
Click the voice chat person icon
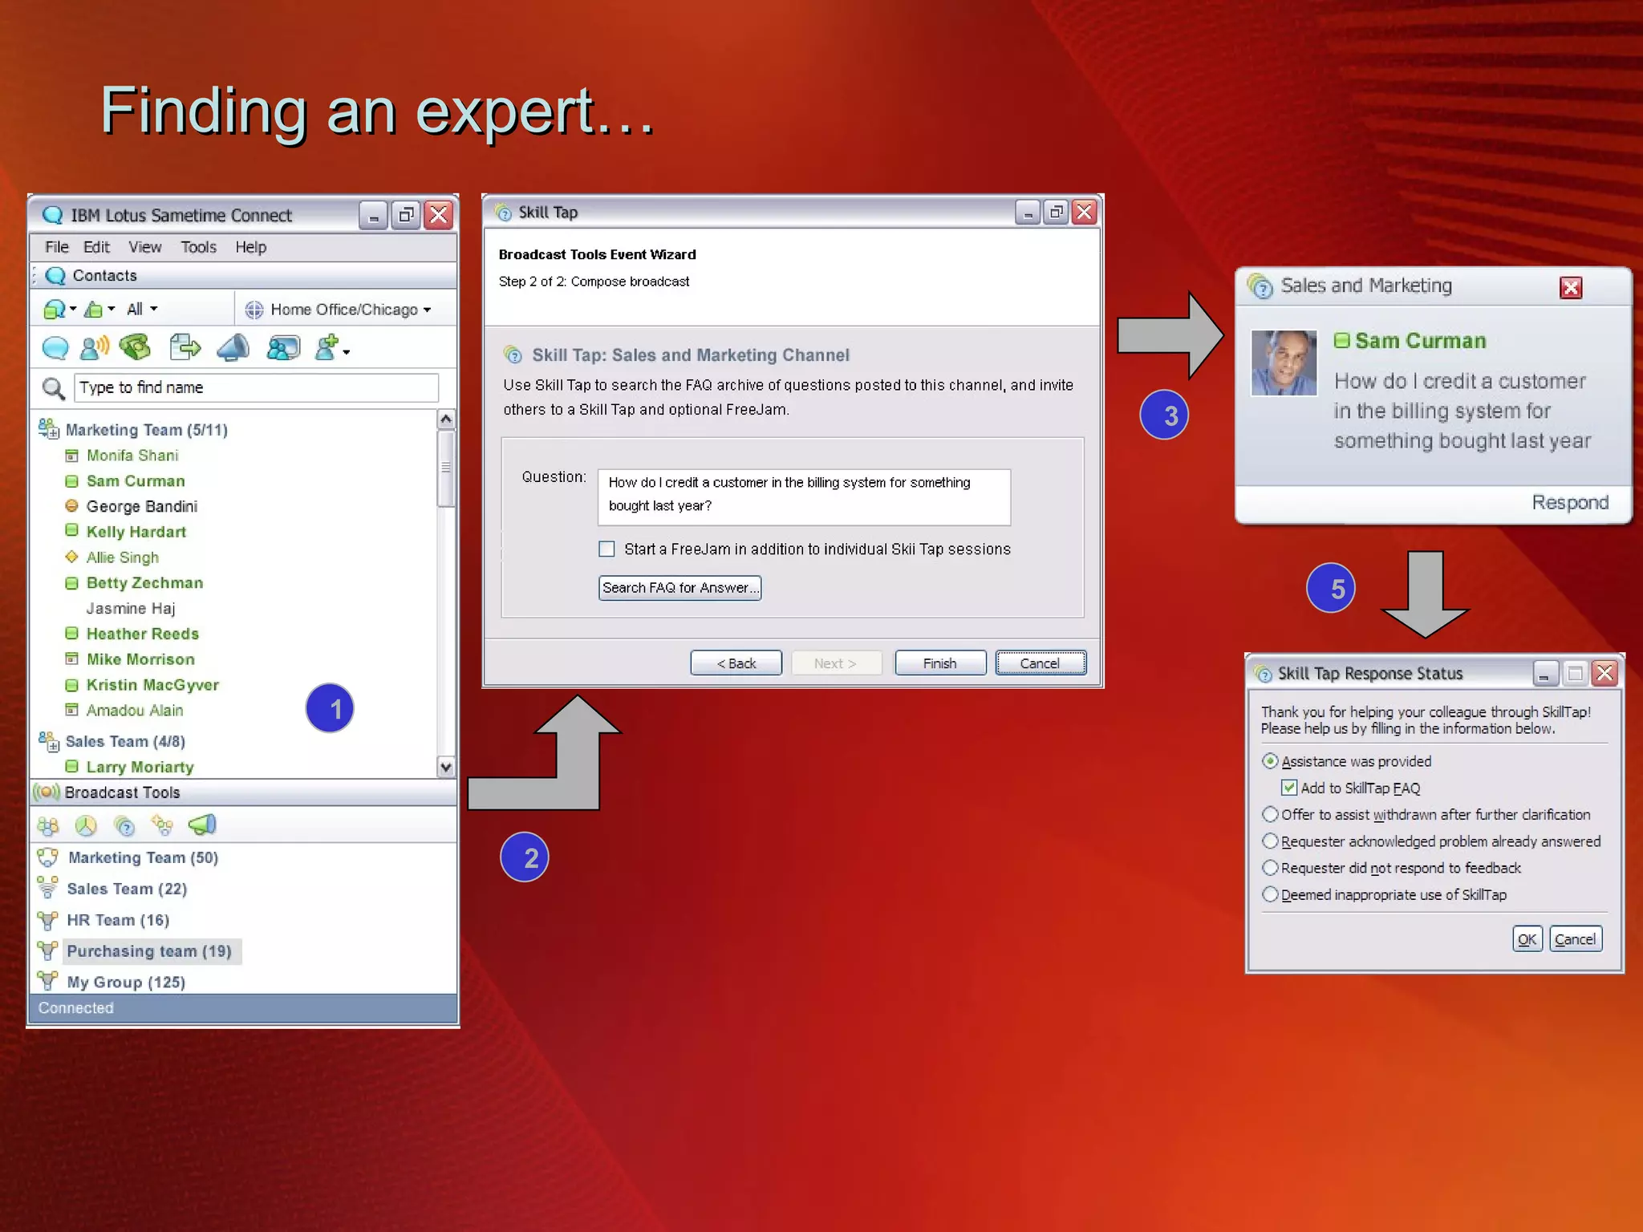coord(95,348)
